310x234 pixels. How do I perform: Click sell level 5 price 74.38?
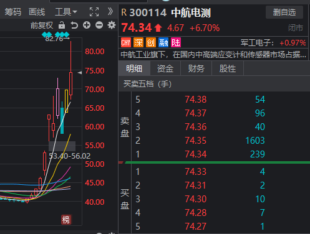pos(196,100)
